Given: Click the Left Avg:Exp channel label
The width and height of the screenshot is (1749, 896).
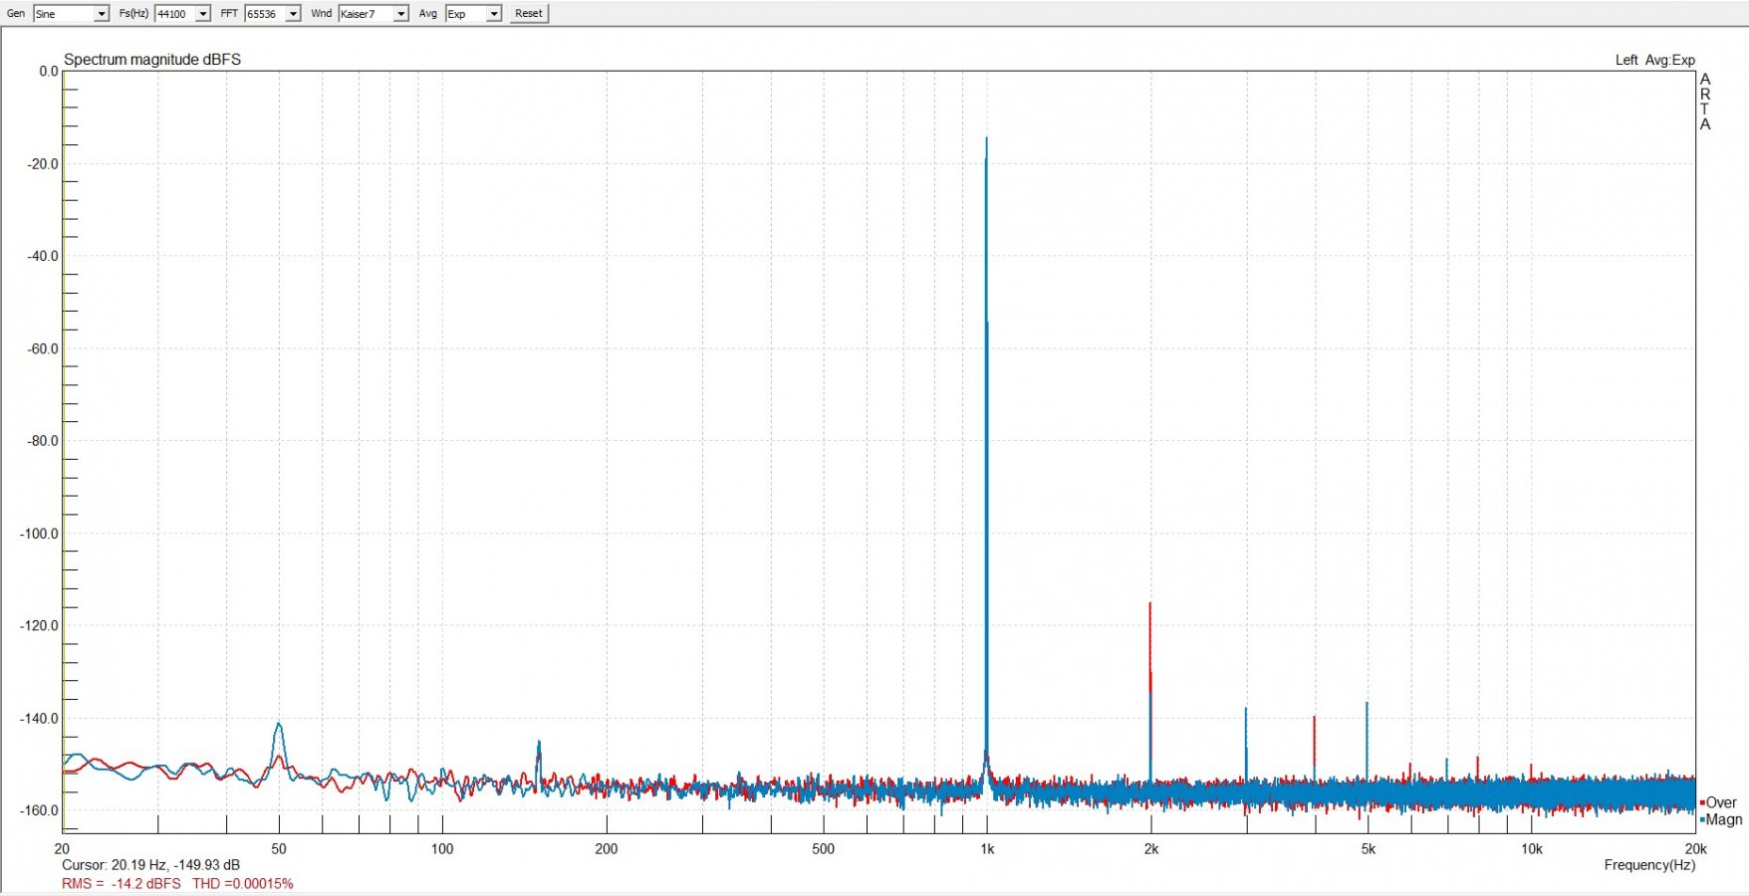Looking at the screenshot, I should pos(1654,60).
